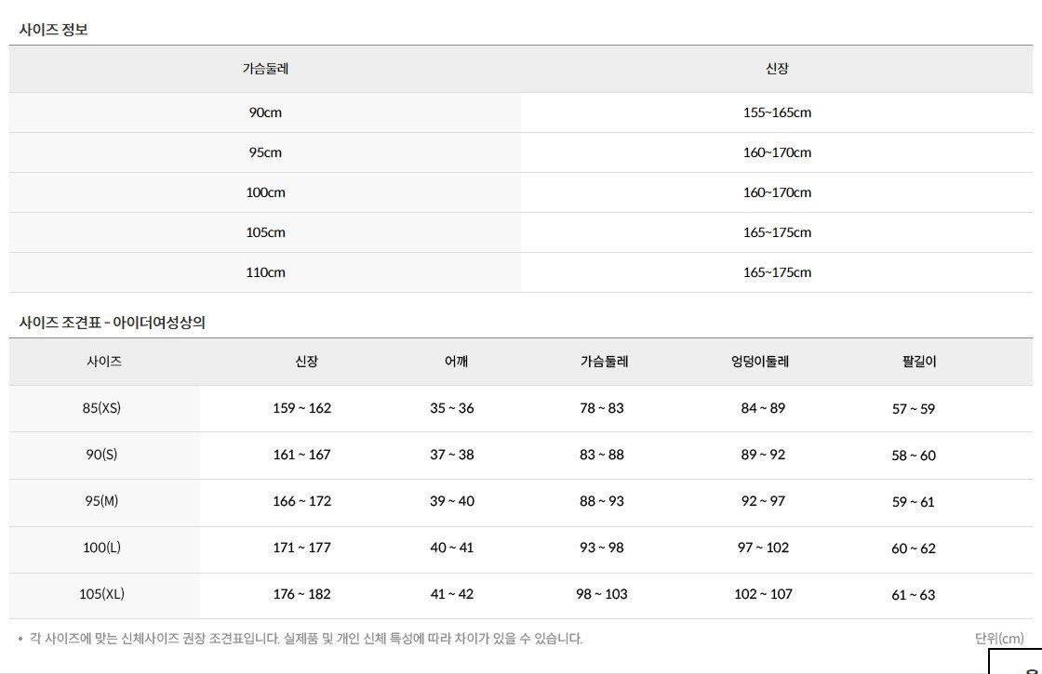The height and width of the screenshot is (674, 1042).
Task: Click the 엉덩이둘레 column header
Action: coord(760,362)
